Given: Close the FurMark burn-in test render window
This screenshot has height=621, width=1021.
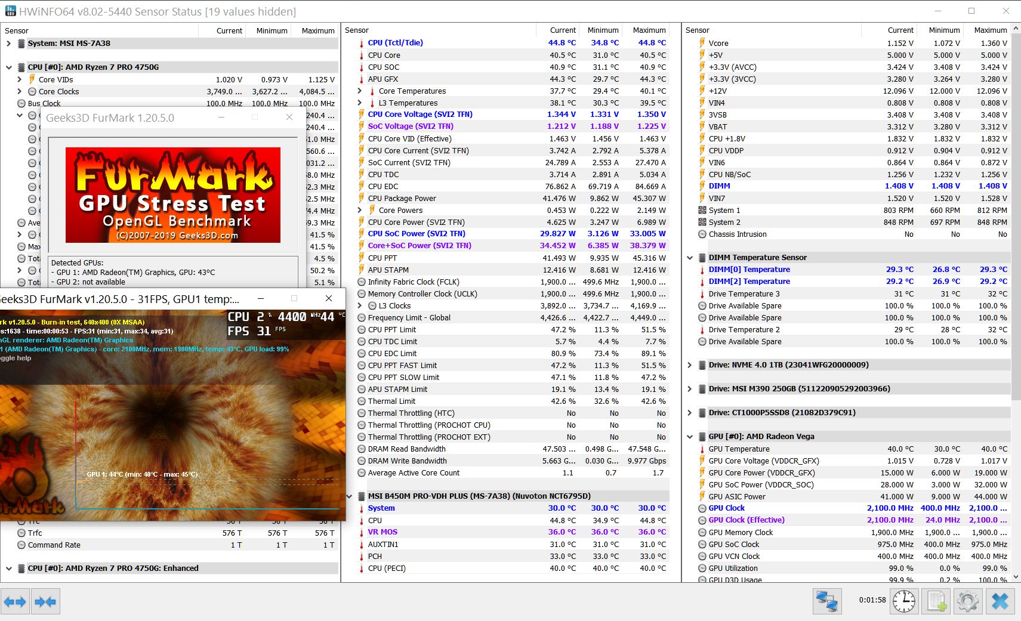Looking at the screenshot, I should (329, 298).
